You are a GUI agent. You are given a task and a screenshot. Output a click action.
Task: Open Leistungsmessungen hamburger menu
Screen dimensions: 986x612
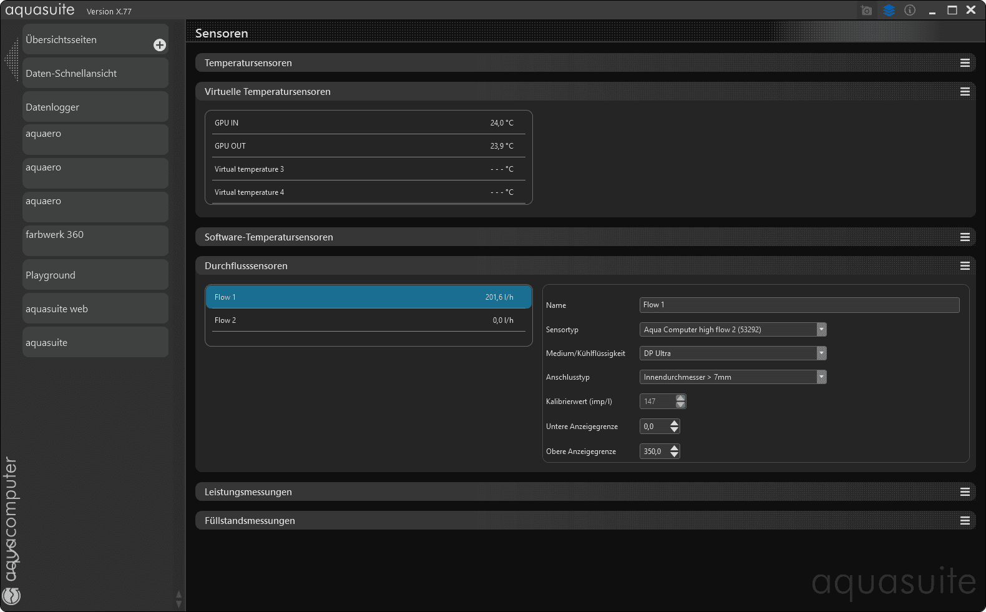click(x=965, y=492)
